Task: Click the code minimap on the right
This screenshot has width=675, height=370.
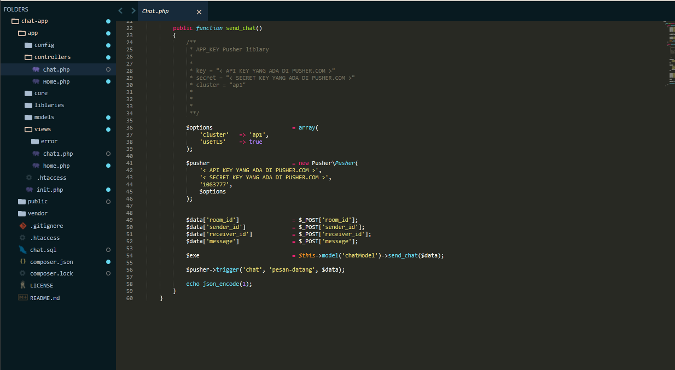Action: 668,55
